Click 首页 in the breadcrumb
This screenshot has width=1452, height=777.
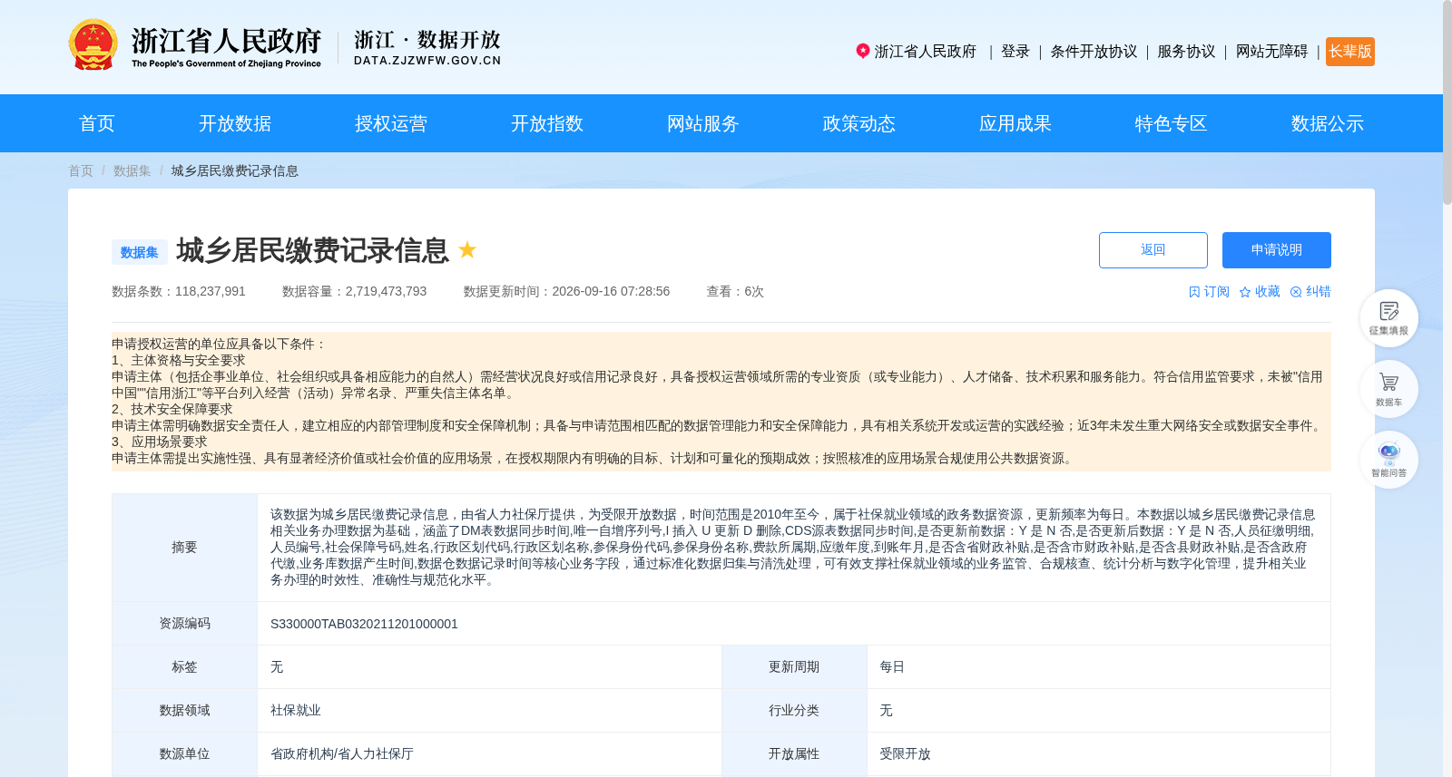pos(81,170)
